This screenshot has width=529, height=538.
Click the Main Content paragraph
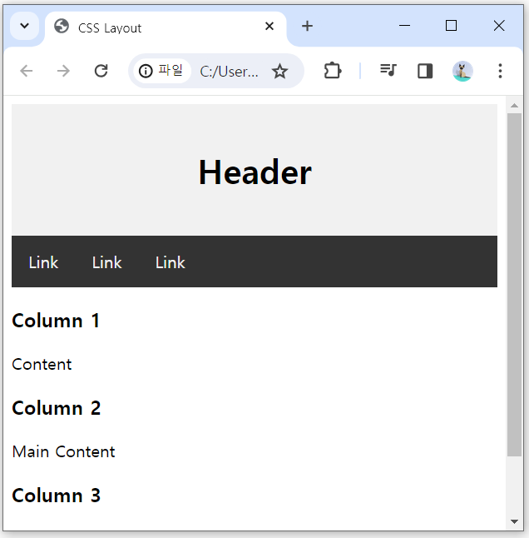[63, 451]
